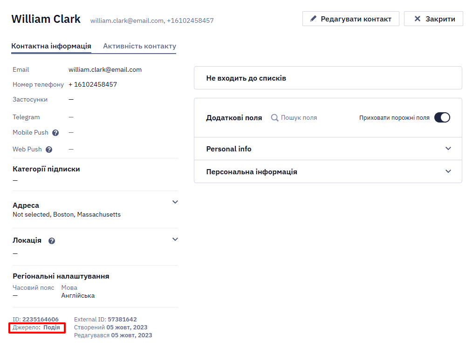Click the Редагувати контакт button
Viewport: 473px width, 348px height.
click(x=351, y=19)
